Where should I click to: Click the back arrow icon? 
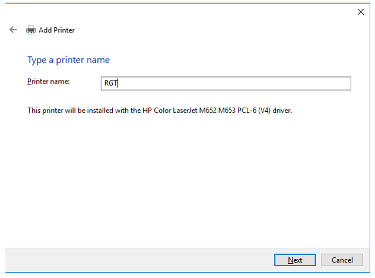13,30
